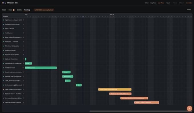Screen dimensions: 194x113
Task: Click the Abmelden logout link
Action: coord(189,3)
